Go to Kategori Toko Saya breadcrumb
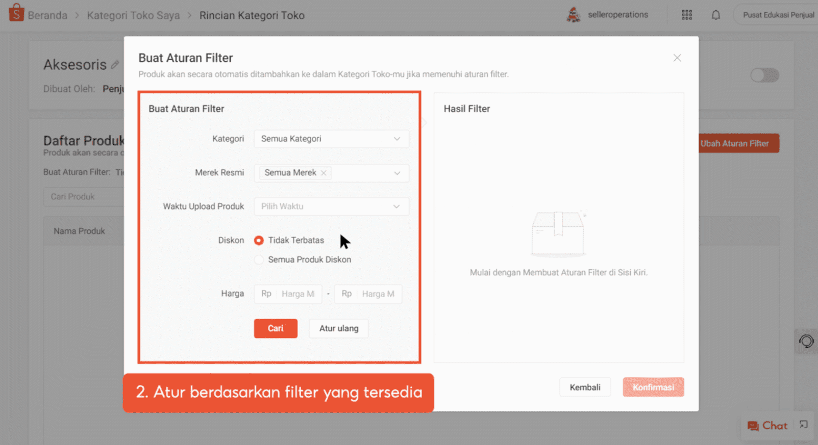Image resolution: width=818 pixels, height=445 pixels. (x=133, y=15)
